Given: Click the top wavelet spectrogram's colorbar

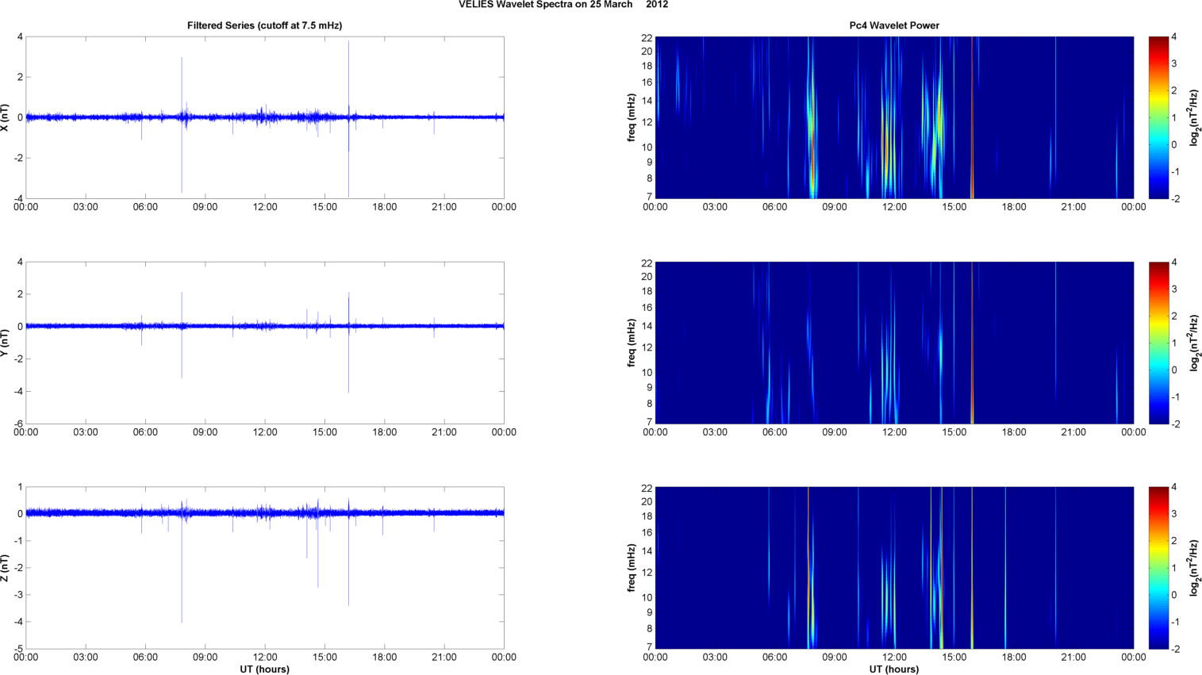Looking at the screenshot, I should [x=1158, y=117].
